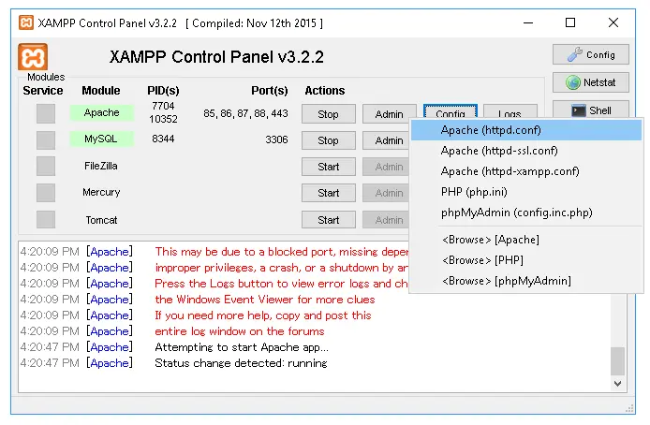Click Apache row Config button
Screen dimensions: 650x425
click(x=451, y=111)
